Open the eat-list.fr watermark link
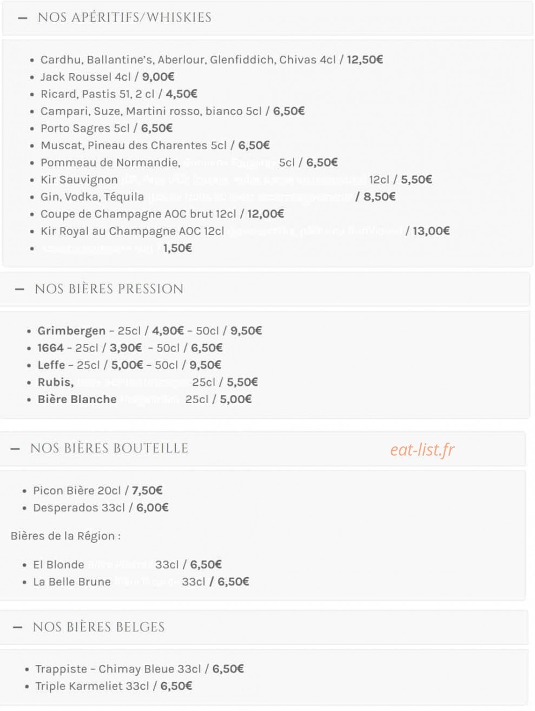This screenshot has width=535, height=711. 422,450
